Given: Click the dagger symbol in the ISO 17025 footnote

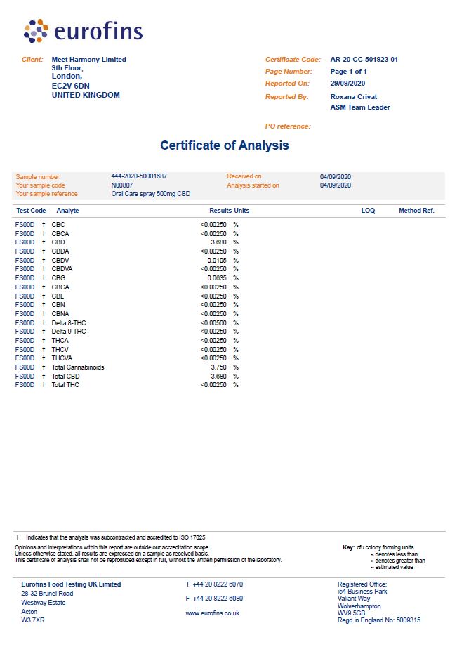Looking at the screenshot, I should (x=18, y=537).
